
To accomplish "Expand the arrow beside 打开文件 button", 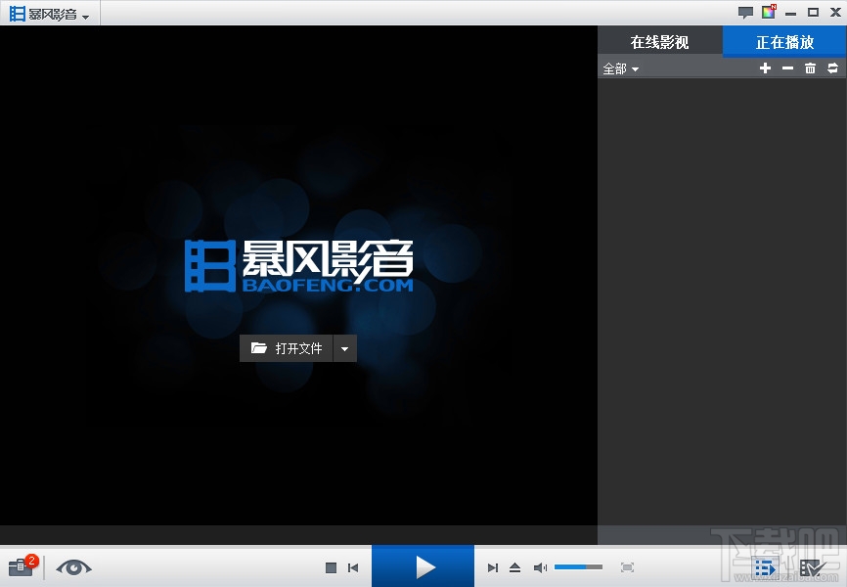I will point(344,347).
